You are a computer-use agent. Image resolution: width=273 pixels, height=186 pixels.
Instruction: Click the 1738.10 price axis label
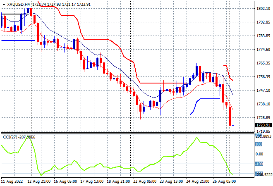263,104
